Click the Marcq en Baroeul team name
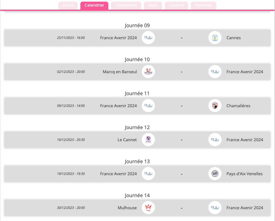275x221 pixels. [x=120, y=72]
